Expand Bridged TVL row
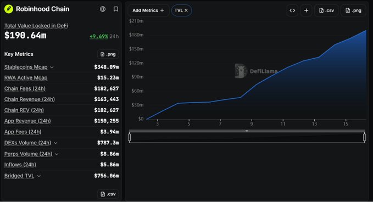 click(x=39, y=176)
